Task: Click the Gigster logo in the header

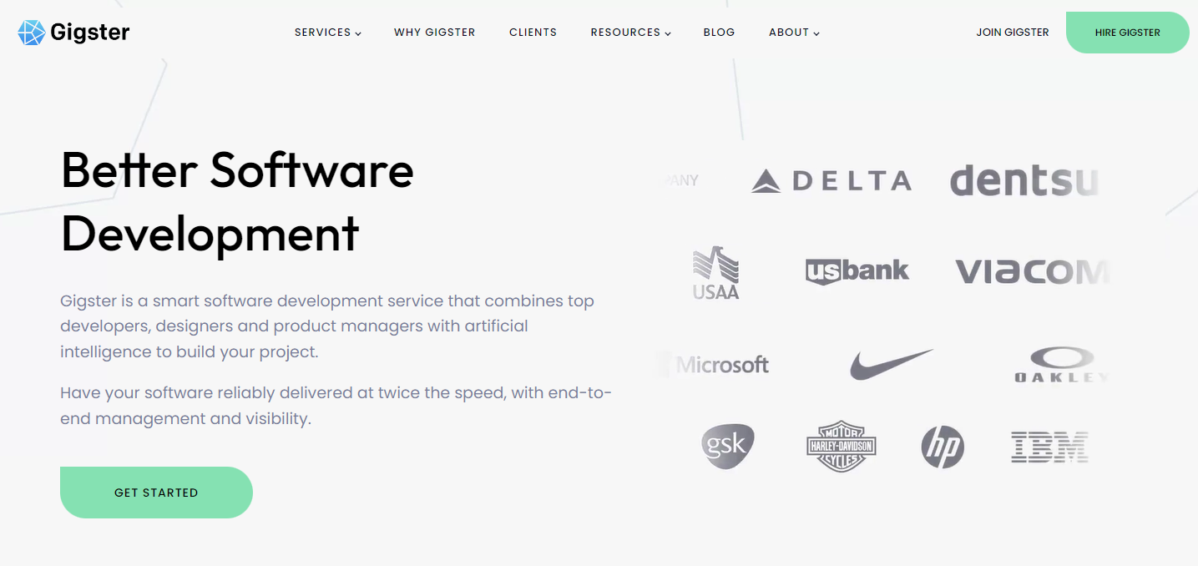Action: point(73,33)
